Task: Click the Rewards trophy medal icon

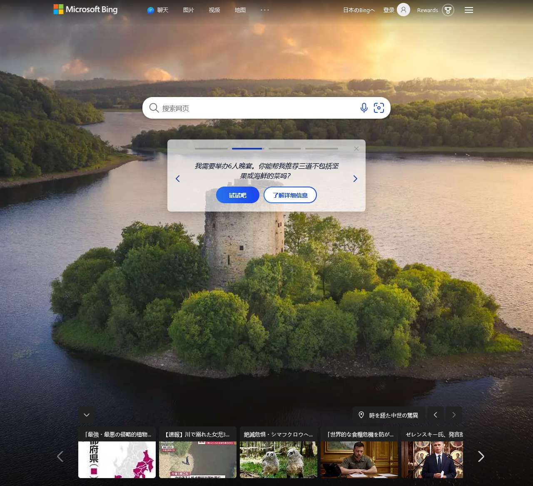Action: click(448, 10)
